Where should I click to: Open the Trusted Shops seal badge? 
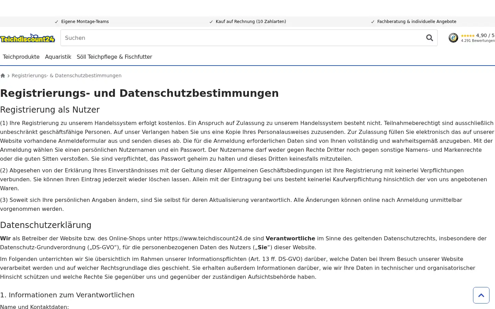pos(453,38)
